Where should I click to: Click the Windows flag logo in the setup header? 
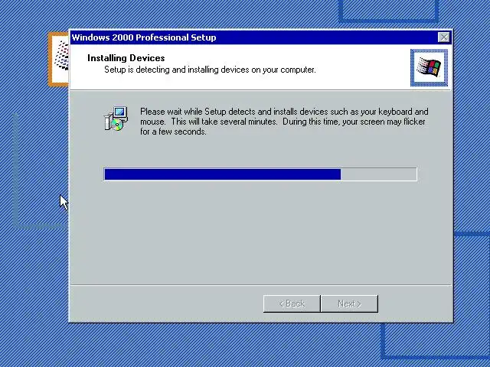click(429, 67)
